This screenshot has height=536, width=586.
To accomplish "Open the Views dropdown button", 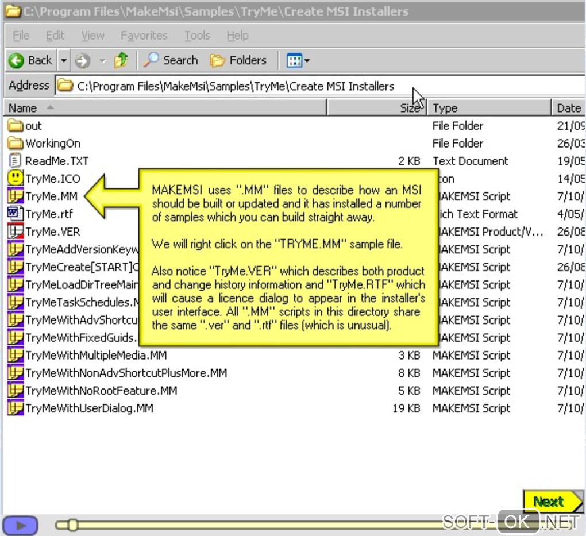I will 298,60.
